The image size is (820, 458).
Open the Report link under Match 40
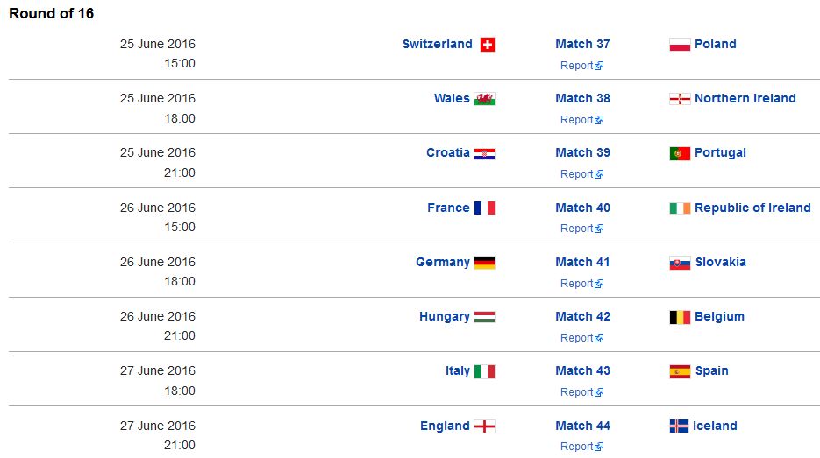click(581, 229)
